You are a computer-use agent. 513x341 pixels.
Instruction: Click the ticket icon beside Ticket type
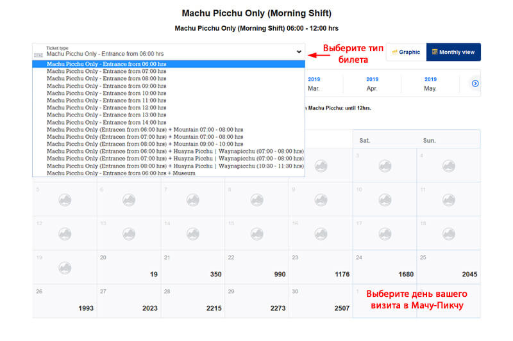pos(38,55)
